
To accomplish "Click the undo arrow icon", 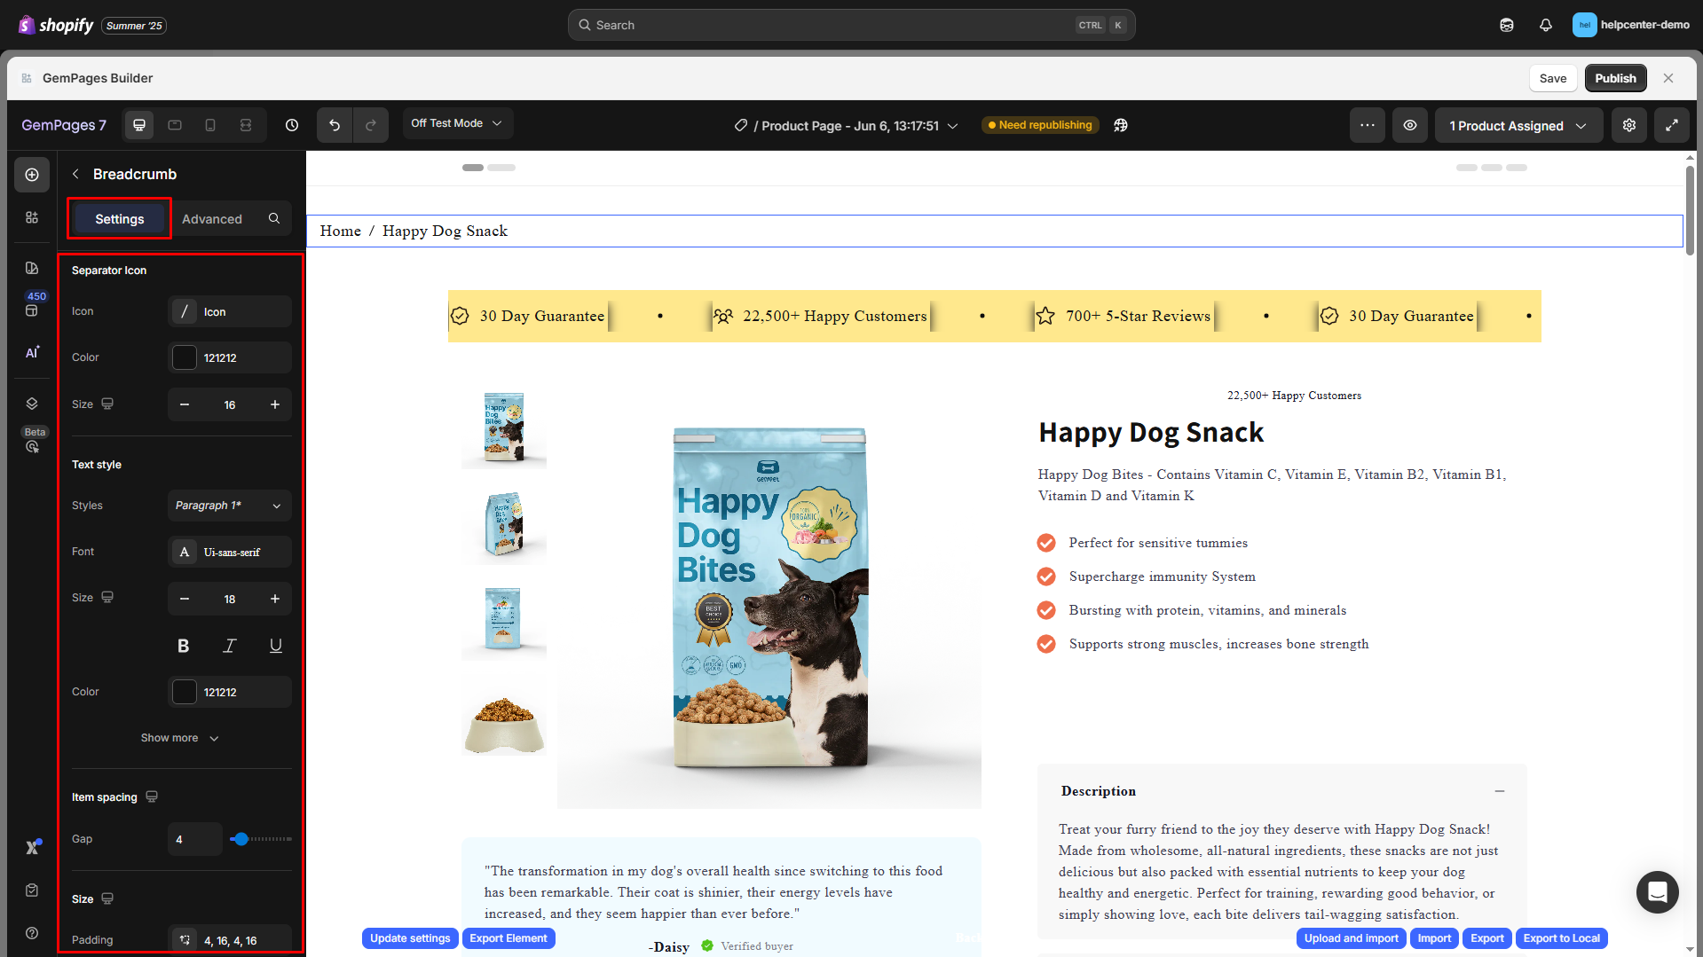I will pyautogui.click(x=335, y=125).
